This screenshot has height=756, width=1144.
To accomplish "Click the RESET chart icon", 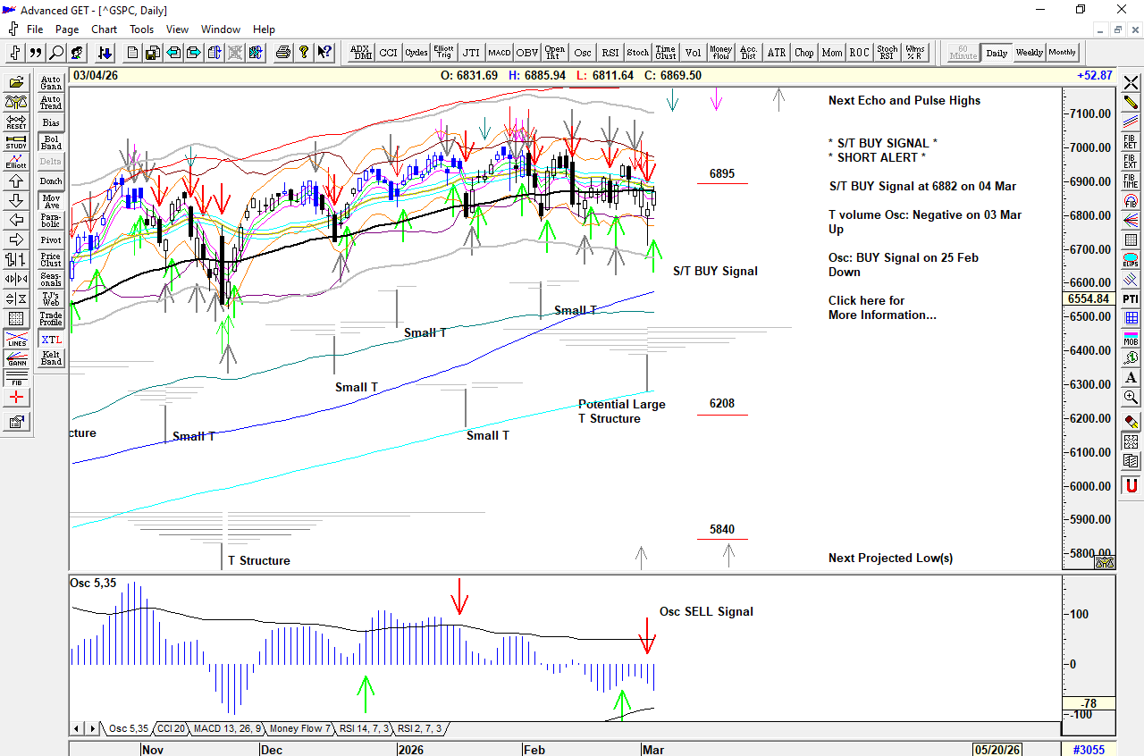I will tap(16, 122).
